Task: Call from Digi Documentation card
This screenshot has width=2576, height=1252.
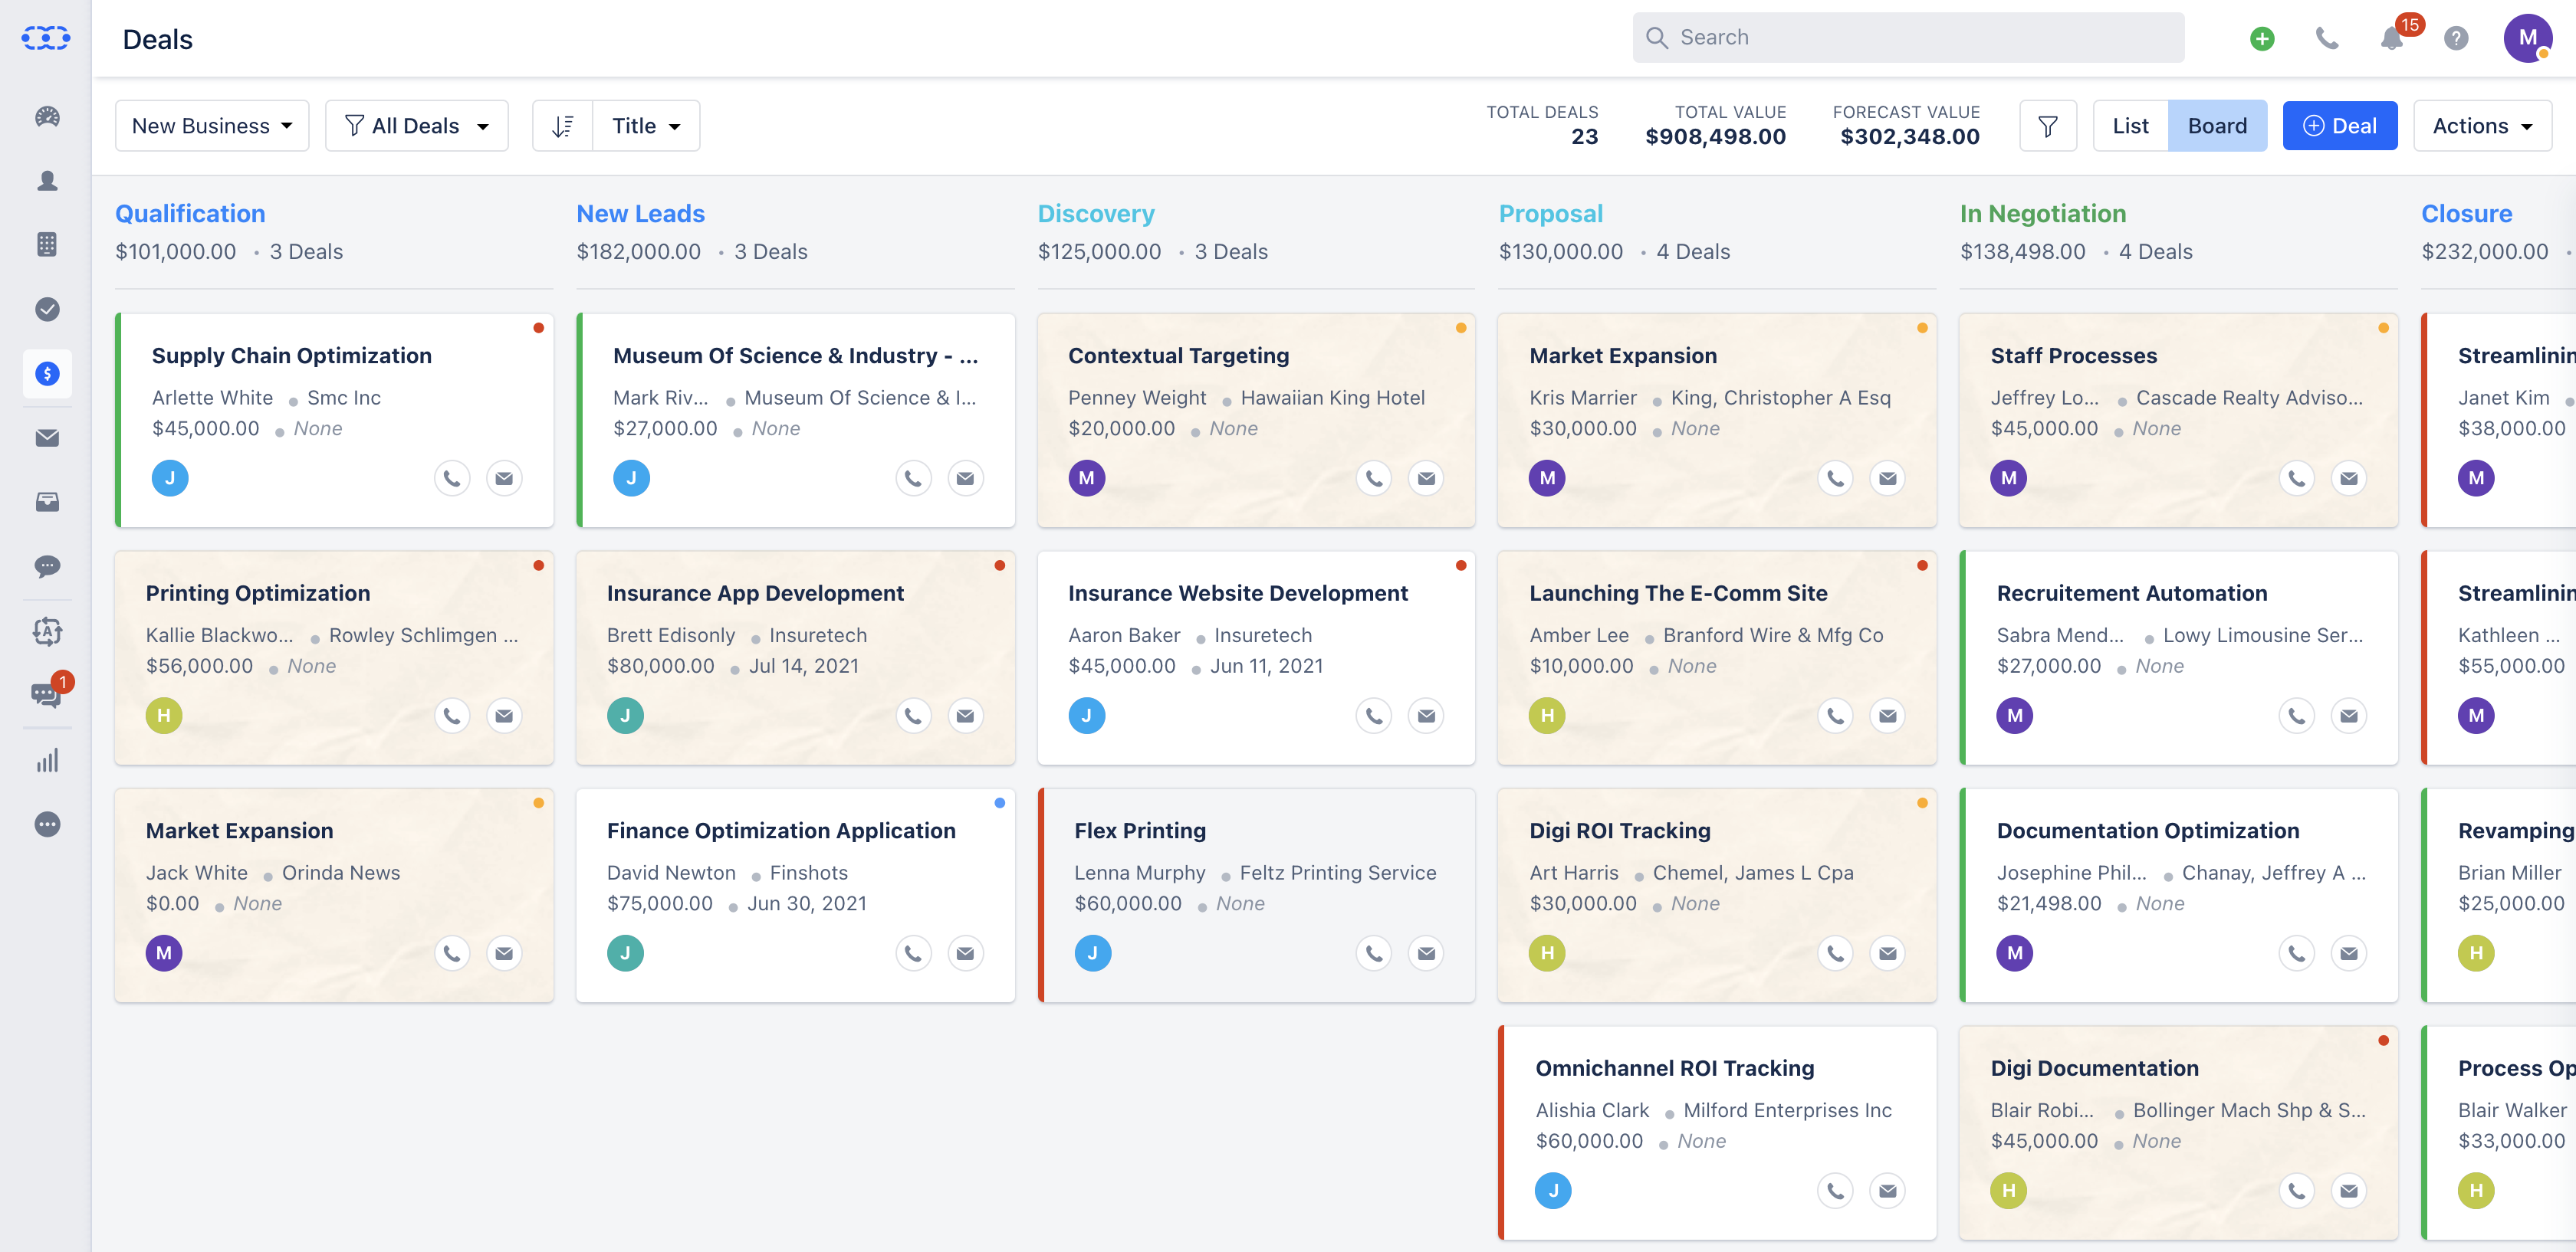Action: 2297,1191
